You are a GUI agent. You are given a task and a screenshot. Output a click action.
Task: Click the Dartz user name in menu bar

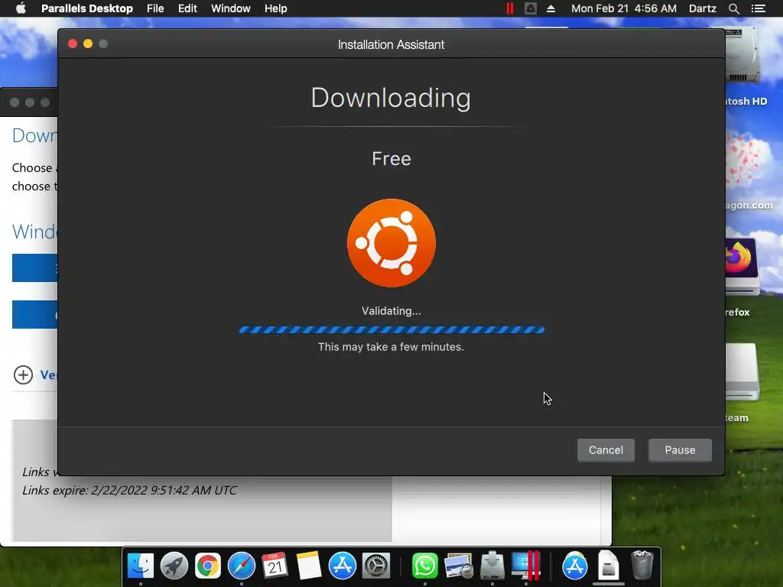coord(702,8)
